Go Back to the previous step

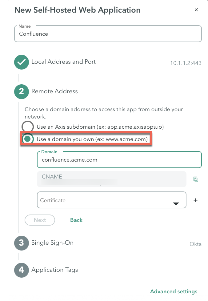(x=76, y=220)
